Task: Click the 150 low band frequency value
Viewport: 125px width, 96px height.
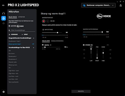Action: coord(91,47)
